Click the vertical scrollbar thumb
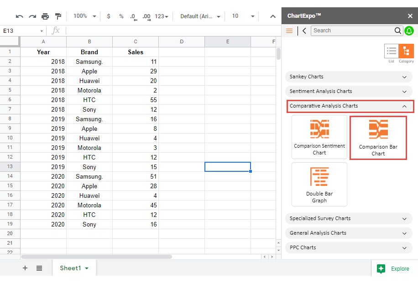 click(x=278, y=53)
